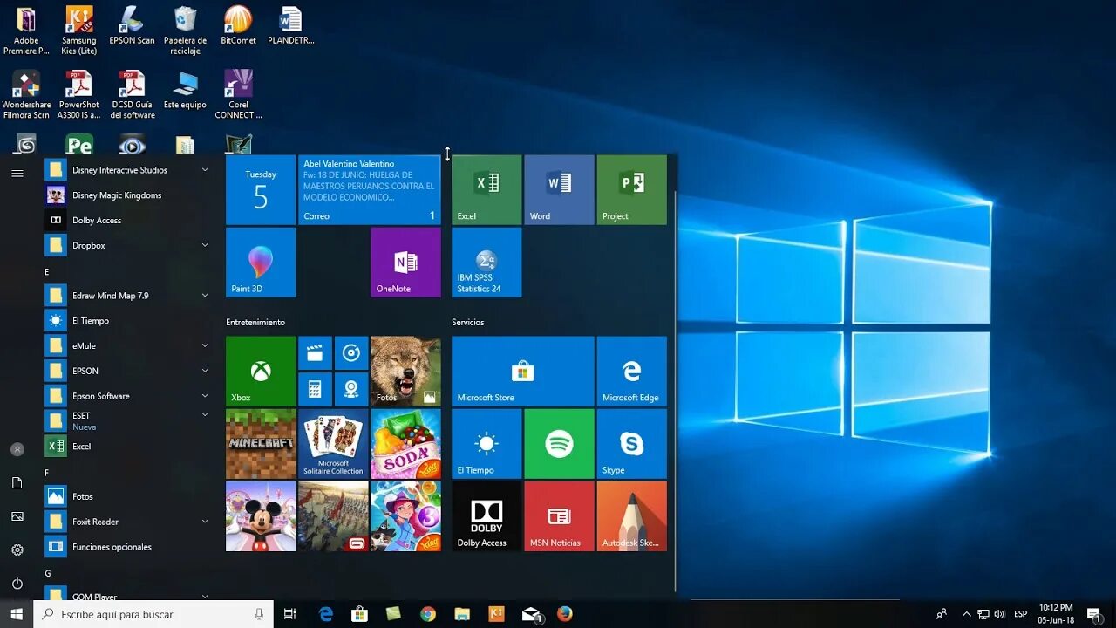This screenshot has height=628, width=1116.
Task: Open Firefox from the taskbar
Action: tap(564, 614)
